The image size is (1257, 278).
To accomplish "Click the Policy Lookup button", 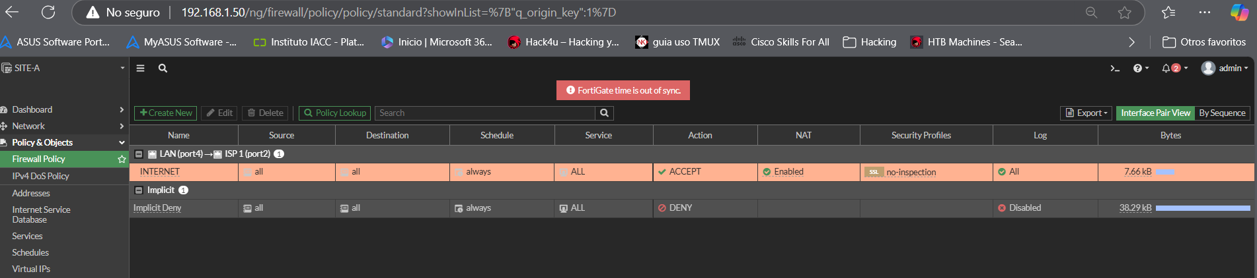I will (x=334, y=113).
